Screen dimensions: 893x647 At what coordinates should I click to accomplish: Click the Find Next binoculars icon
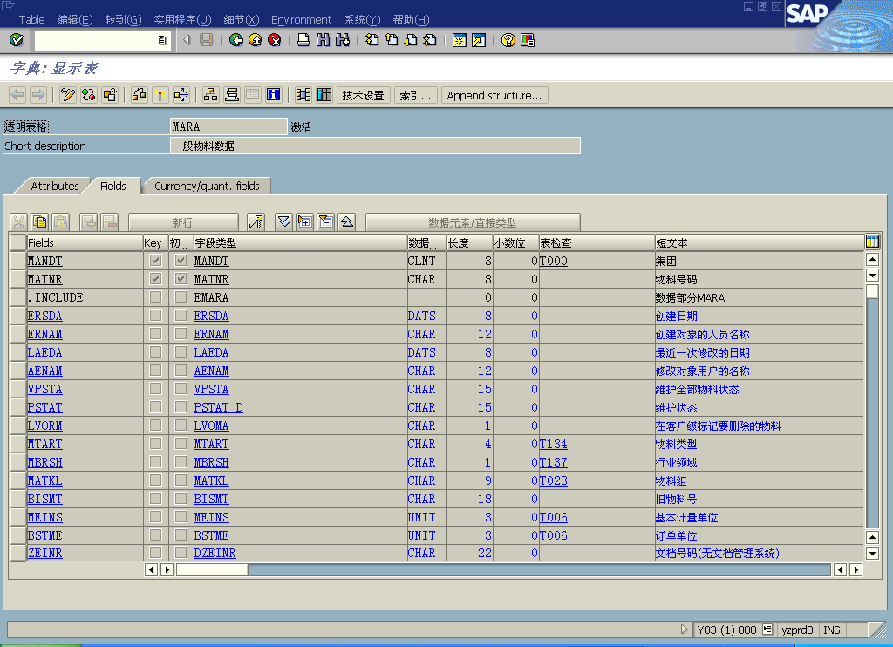pyautogui.click(x=342, y=40)
